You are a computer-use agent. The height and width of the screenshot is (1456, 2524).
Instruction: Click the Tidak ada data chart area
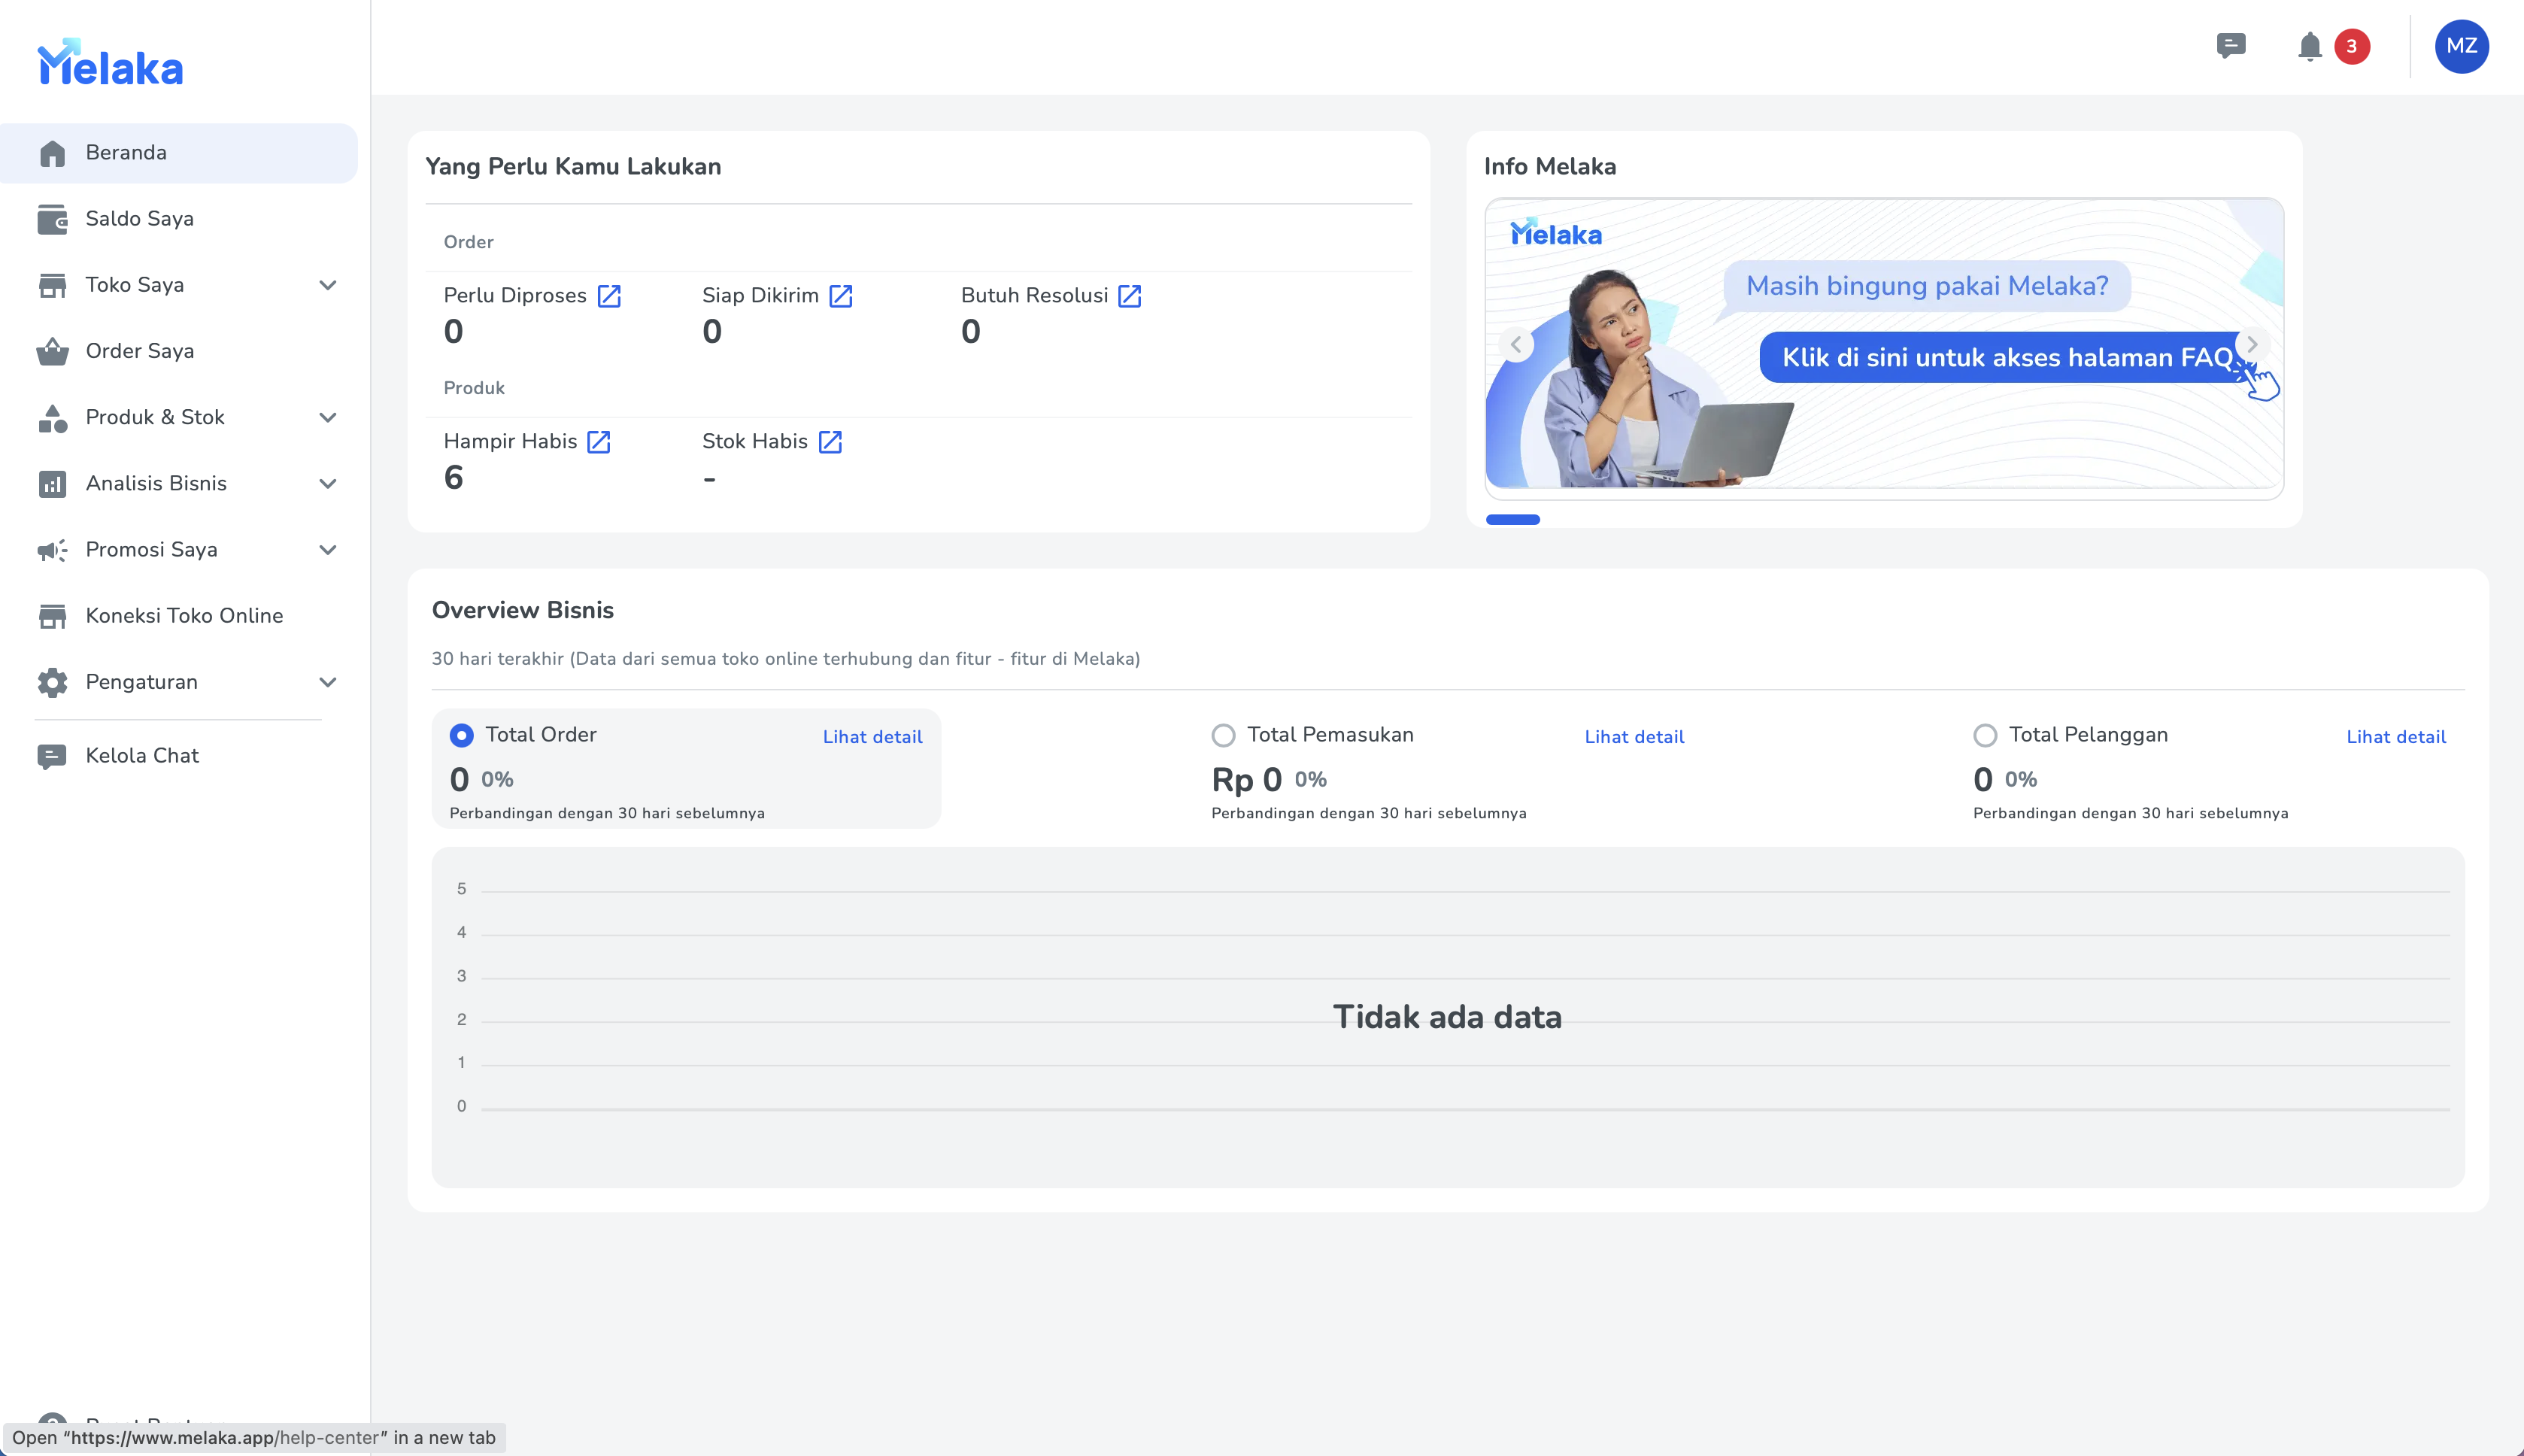1447,1017
